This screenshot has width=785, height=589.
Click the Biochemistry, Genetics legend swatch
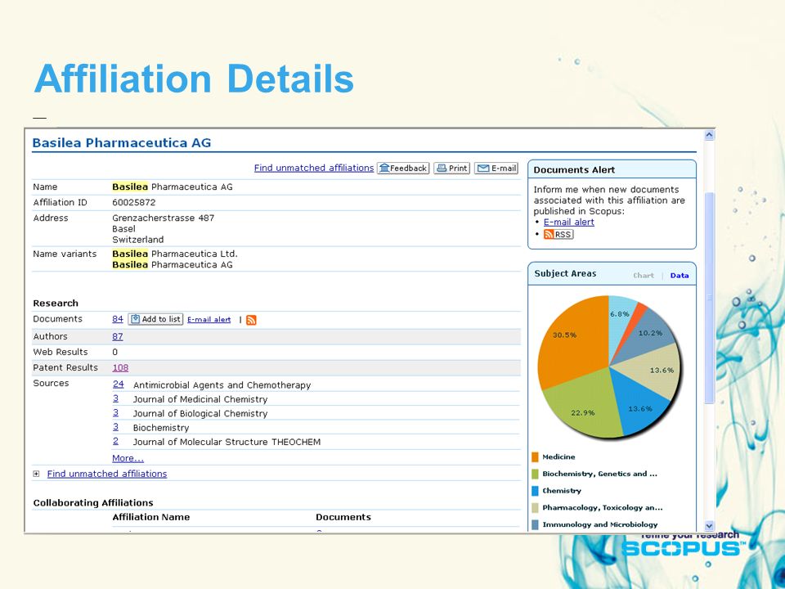coord(535,474)
